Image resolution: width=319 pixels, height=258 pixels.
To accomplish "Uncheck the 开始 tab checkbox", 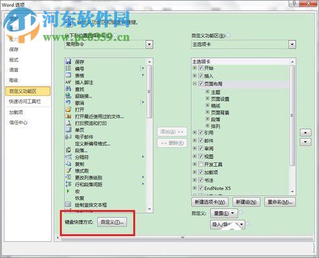I will tap(201, 68).
